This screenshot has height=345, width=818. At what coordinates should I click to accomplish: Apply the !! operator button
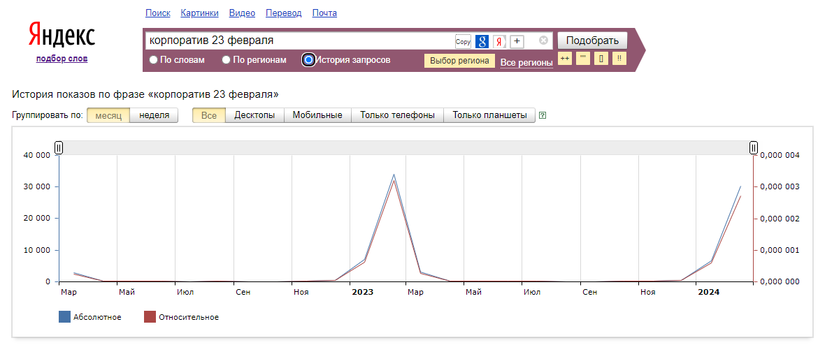tap(619, 59)
